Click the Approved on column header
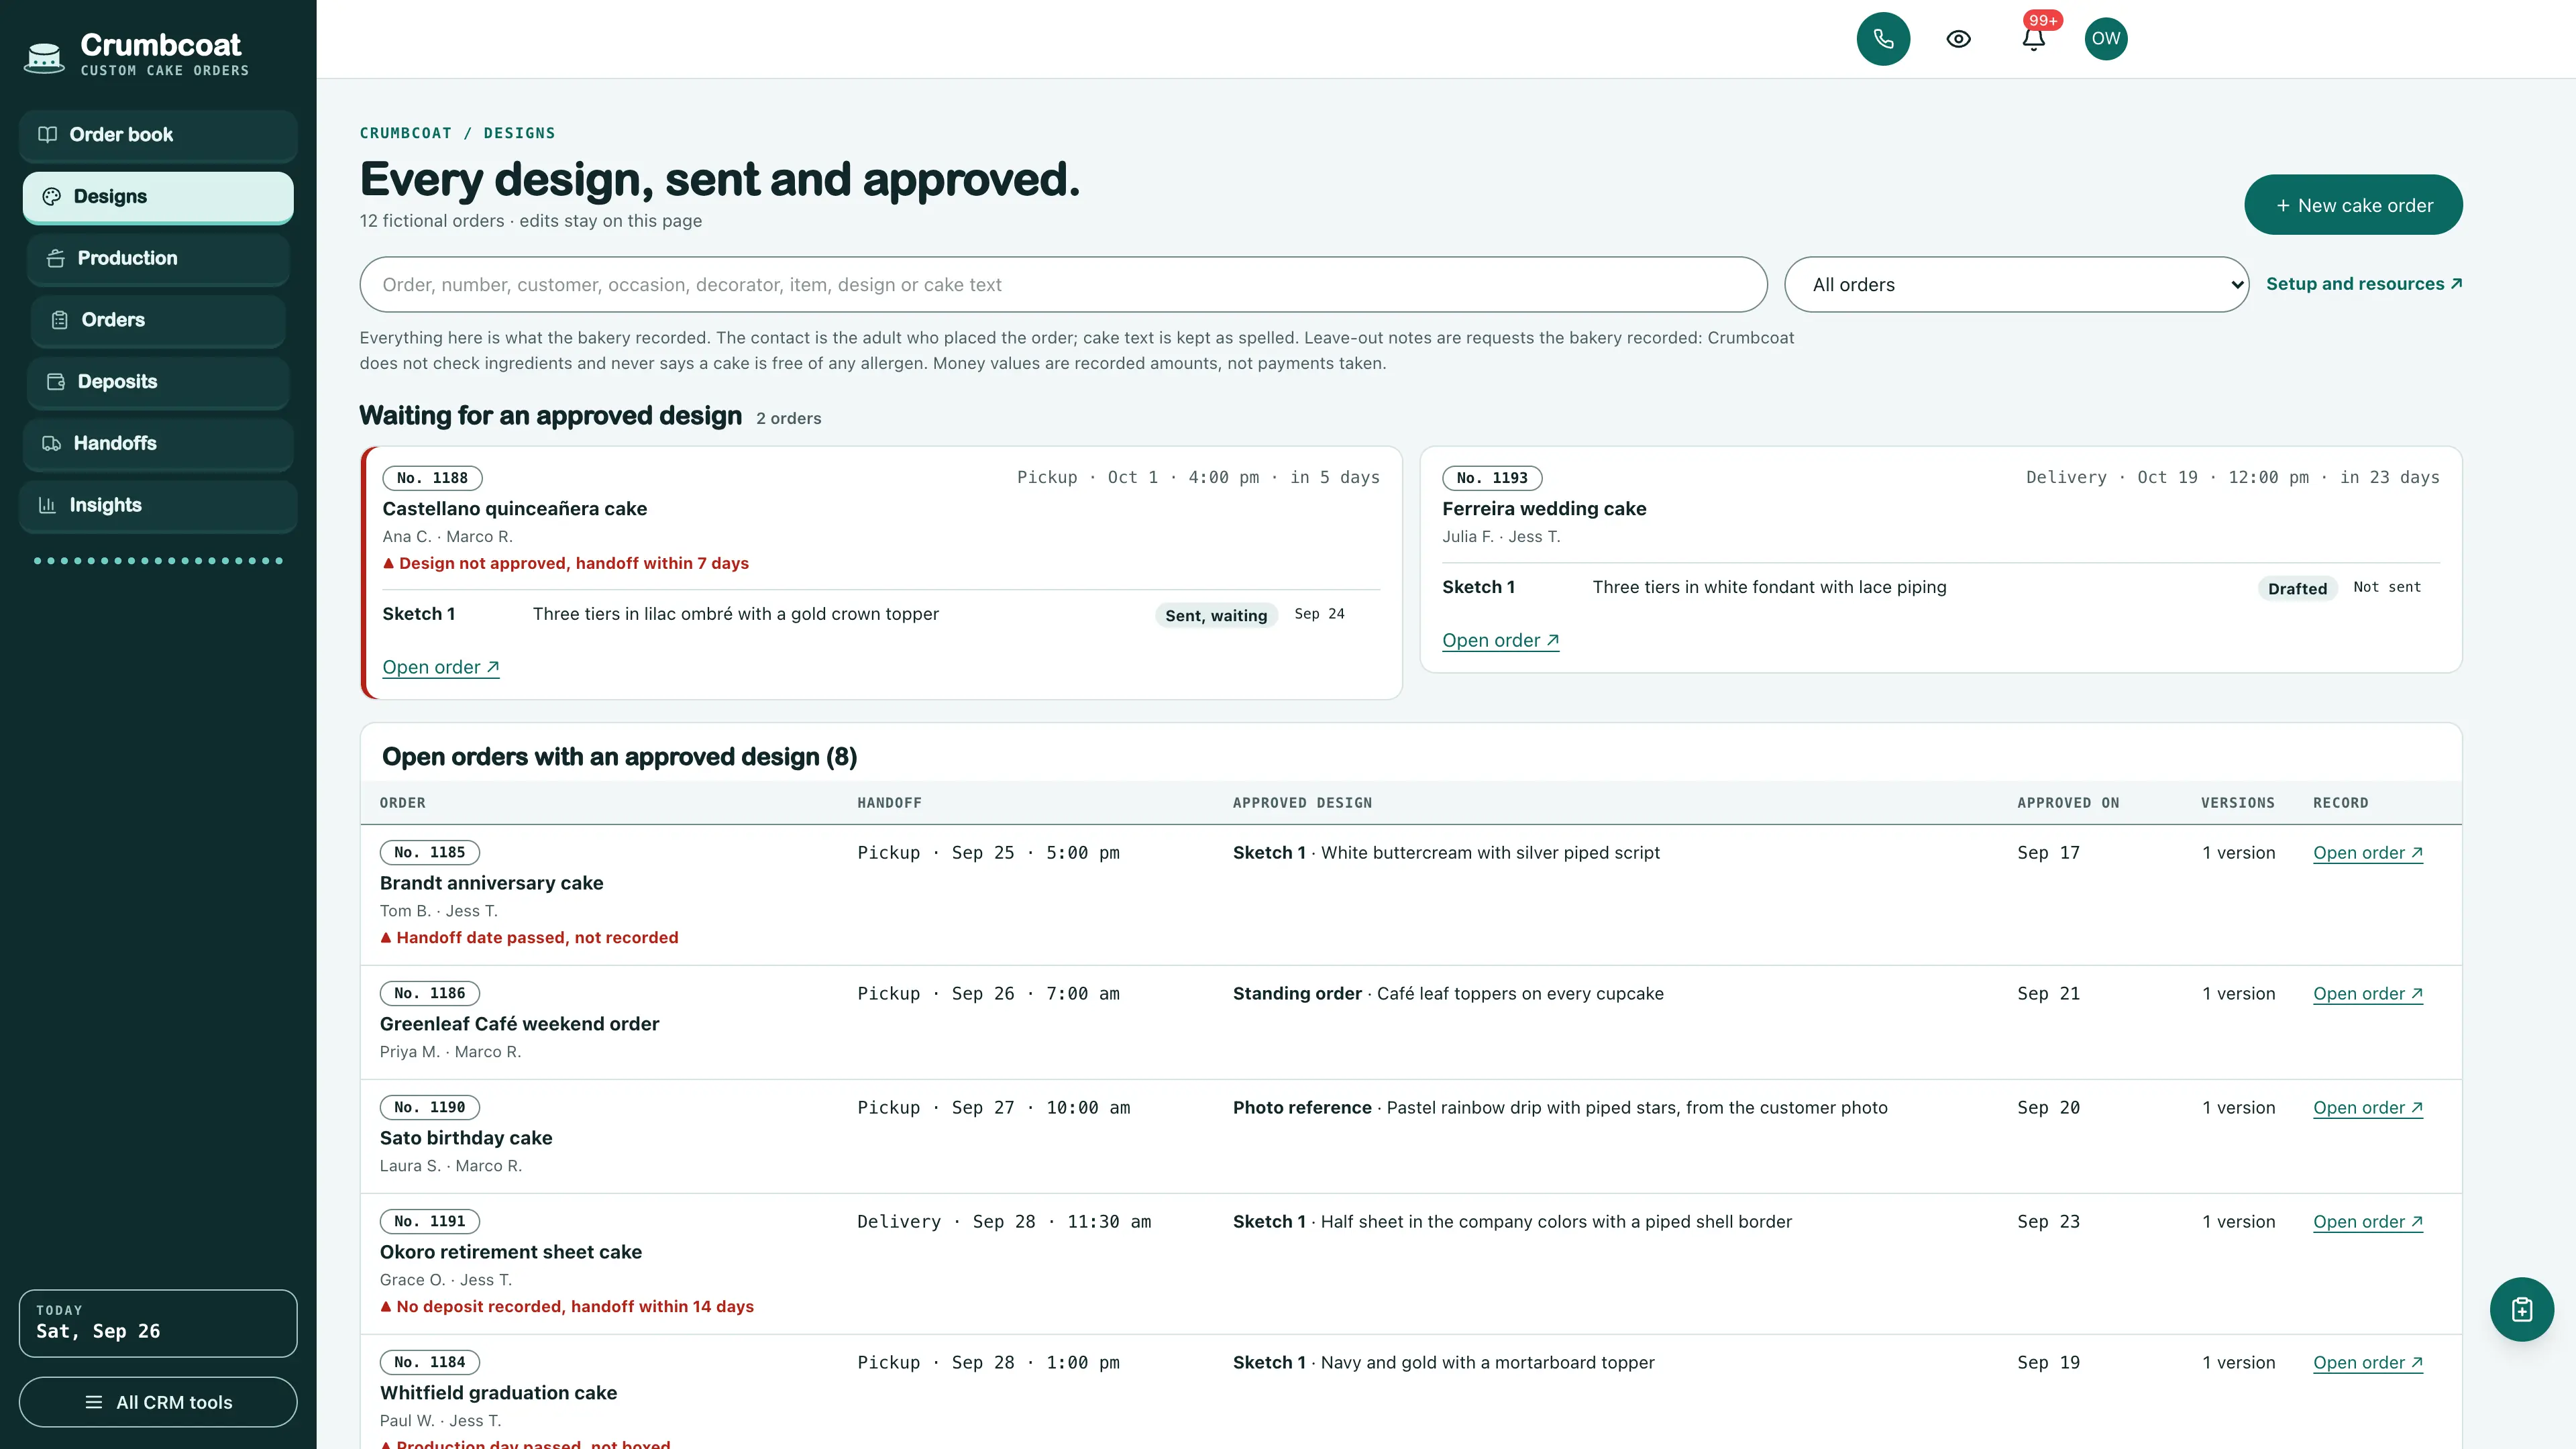This screenshot has height=1449, width=2576. coord(2068,803)
